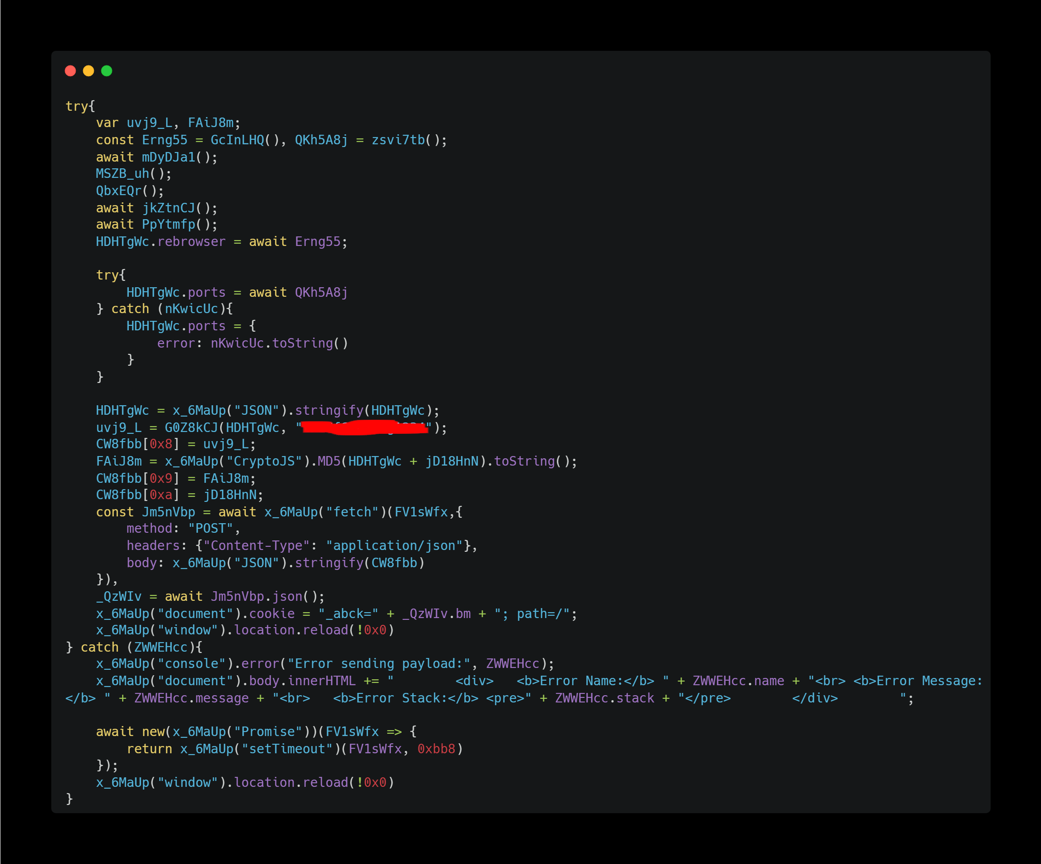
Task: Click the red close dot
Action: [x=70, y=71]
